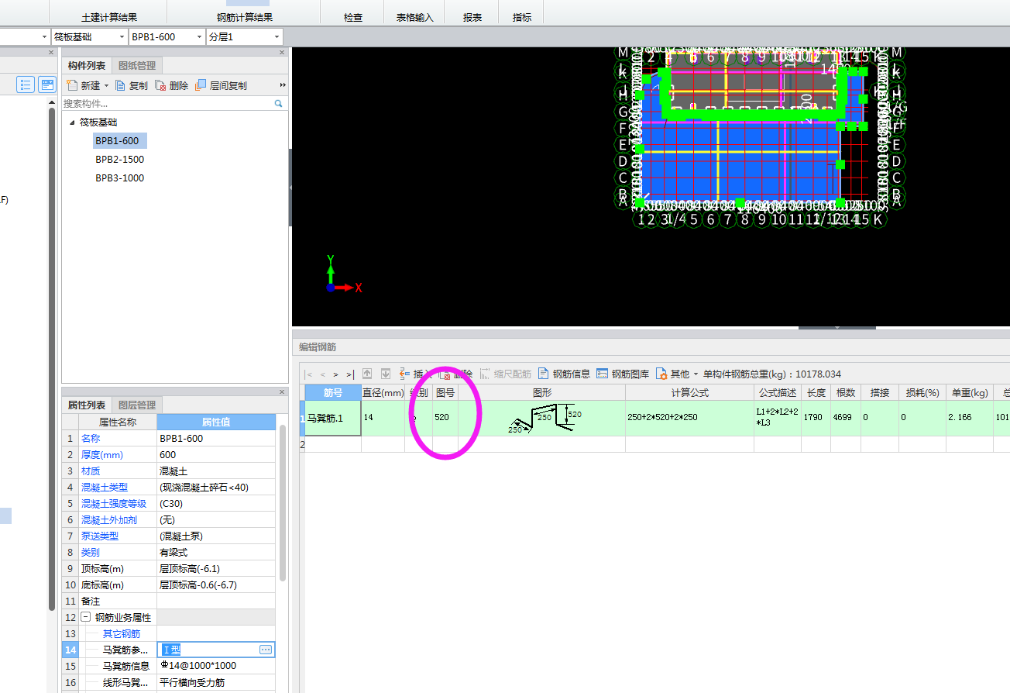1010x693 pixels.
Task: Open the 报表 menu group
Action: click(472, 17)
